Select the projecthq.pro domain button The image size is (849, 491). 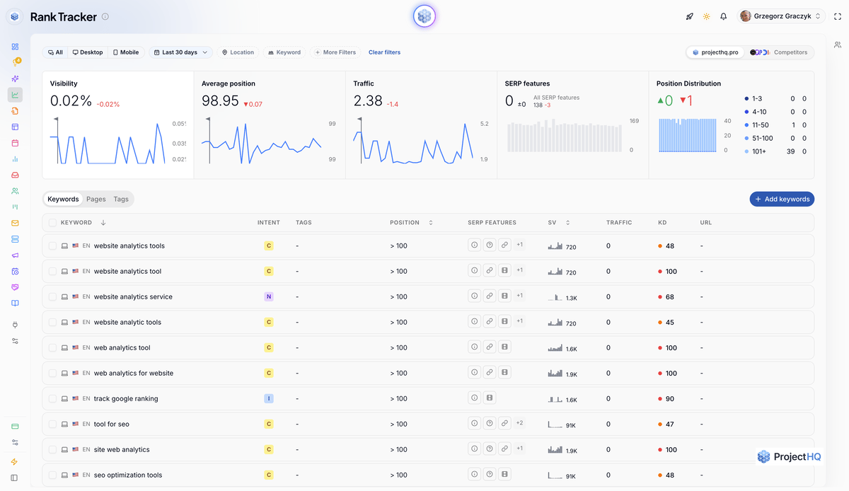[715, 52]
